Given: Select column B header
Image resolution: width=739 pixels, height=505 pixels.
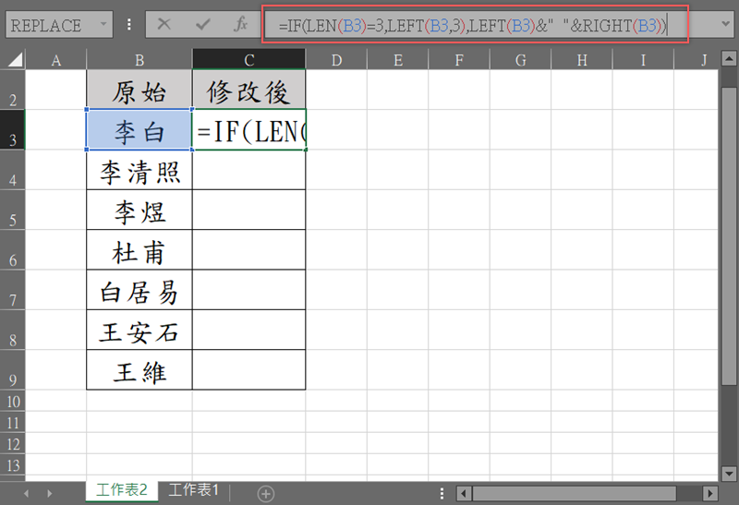Looking at the screenshot, I should [x=139, y=60].
